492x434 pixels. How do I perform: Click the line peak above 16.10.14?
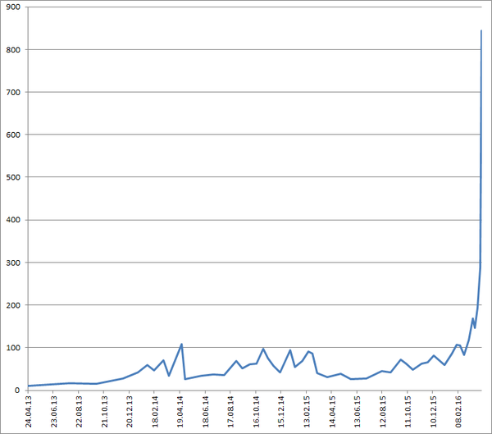tap(263, 349)
